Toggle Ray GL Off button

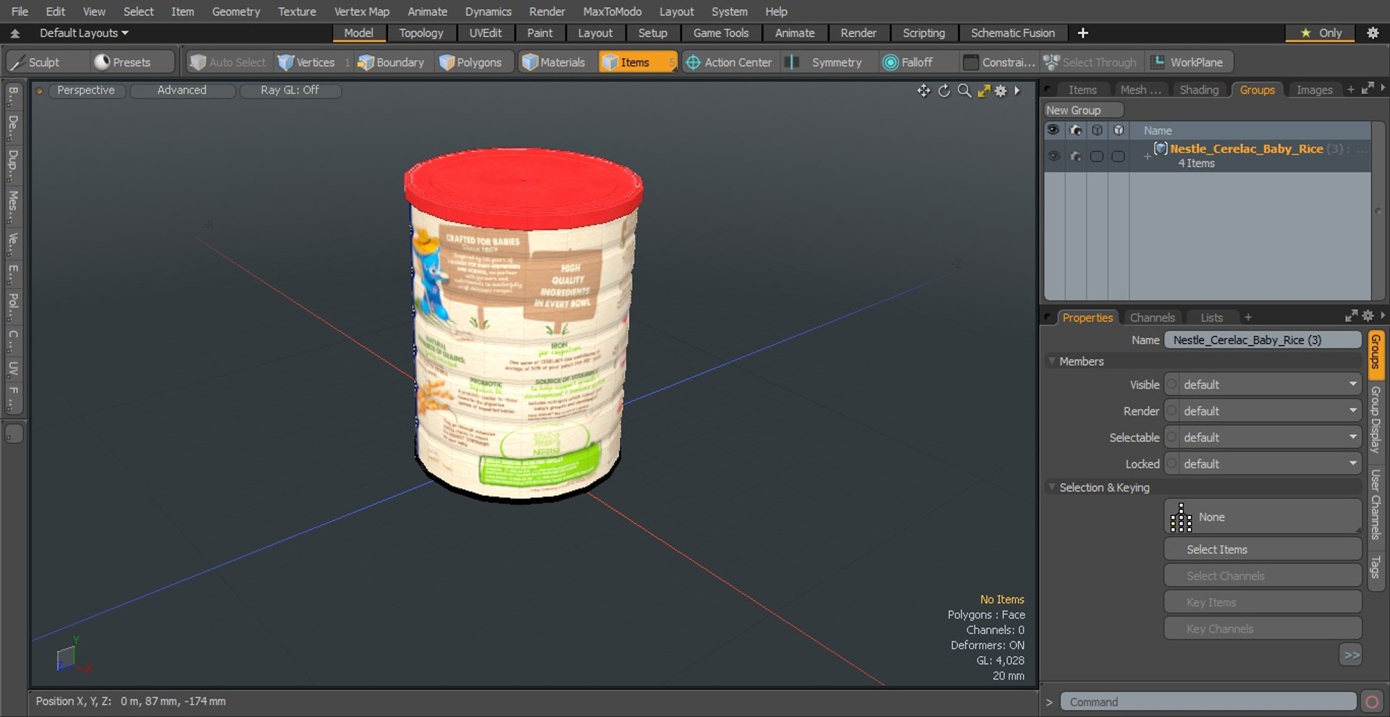click(290, 90)
